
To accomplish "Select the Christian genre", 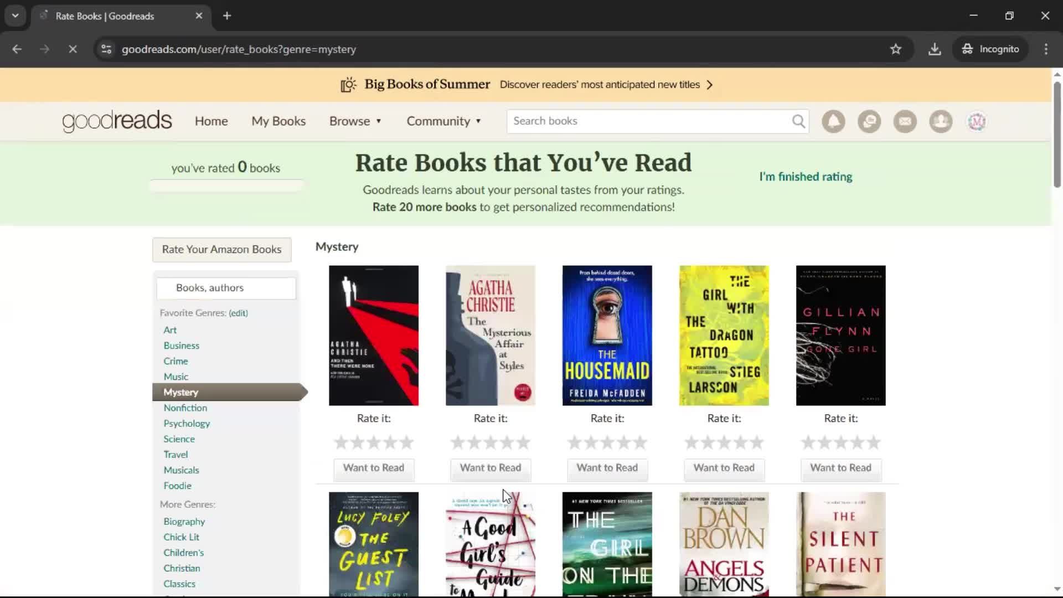I will tap(182, 568).
